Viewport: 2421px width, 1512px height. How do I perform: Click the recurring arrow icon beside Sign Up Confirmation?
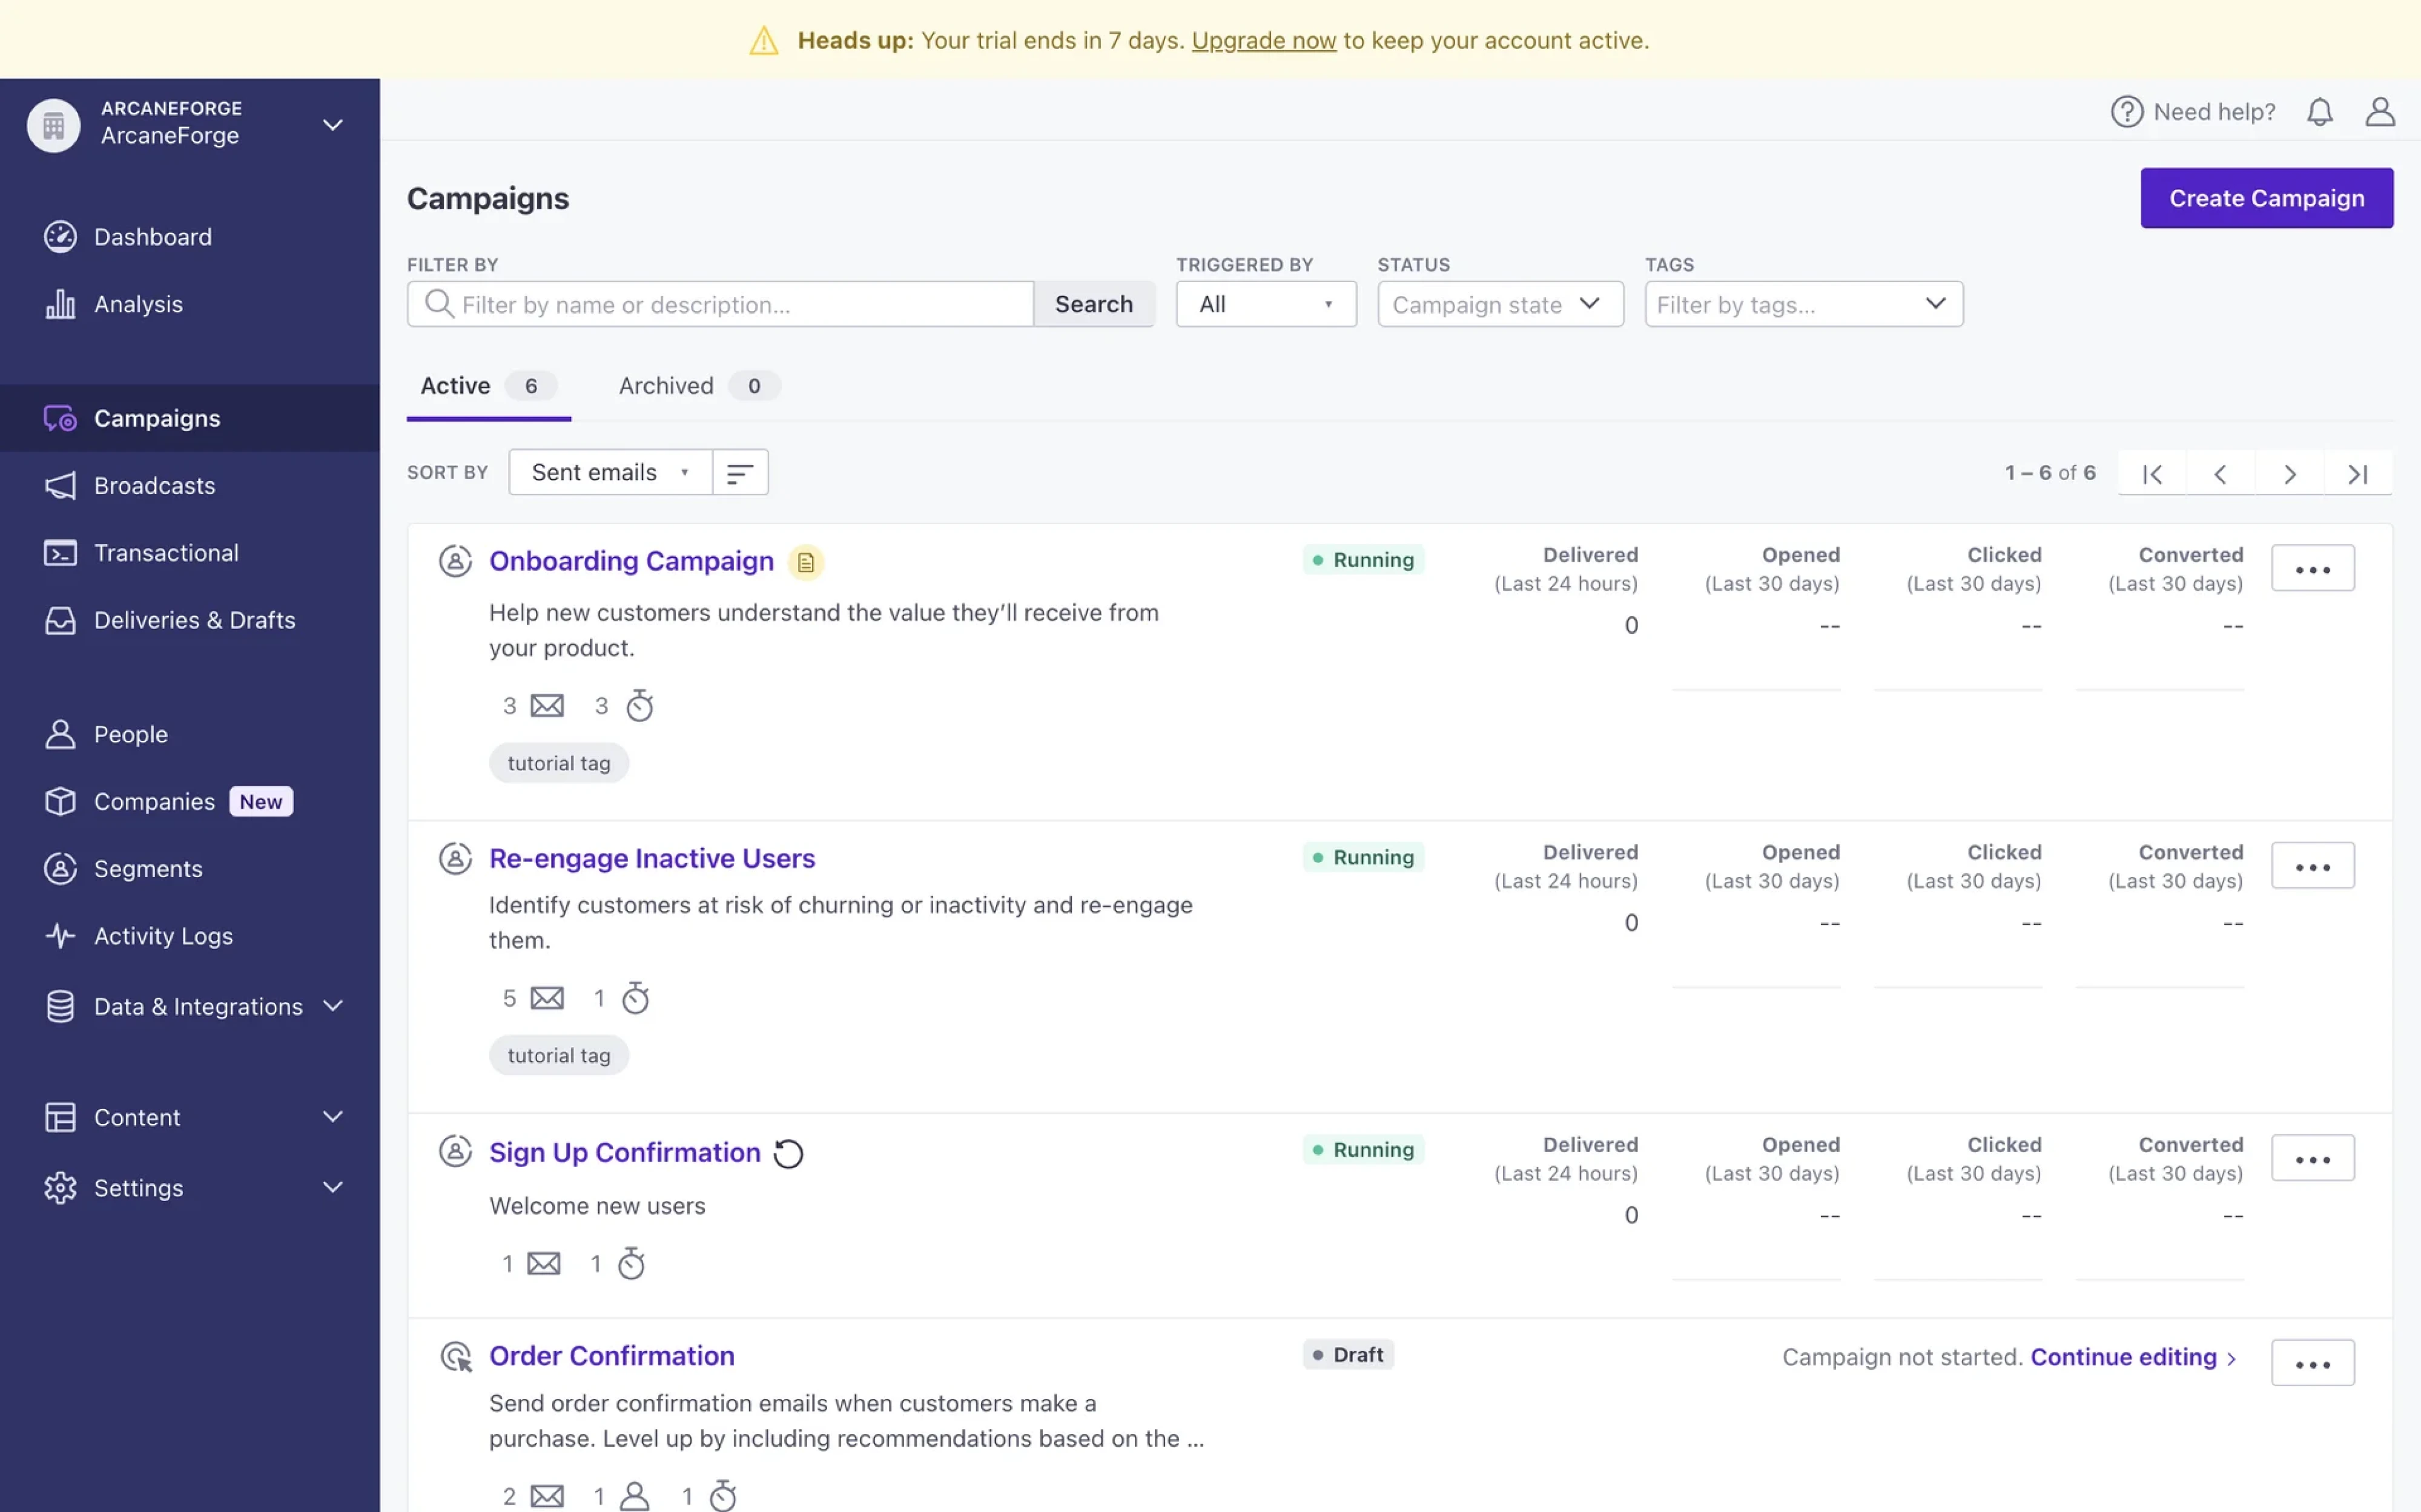pyautogui.click(x=788, y=1153)
